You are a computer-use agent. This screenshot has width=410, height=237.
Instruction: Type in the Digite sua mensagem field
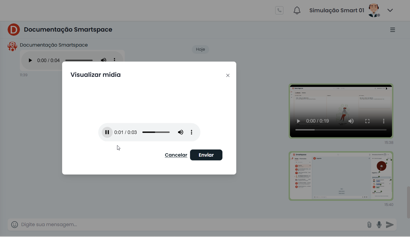tap(191, 224)
